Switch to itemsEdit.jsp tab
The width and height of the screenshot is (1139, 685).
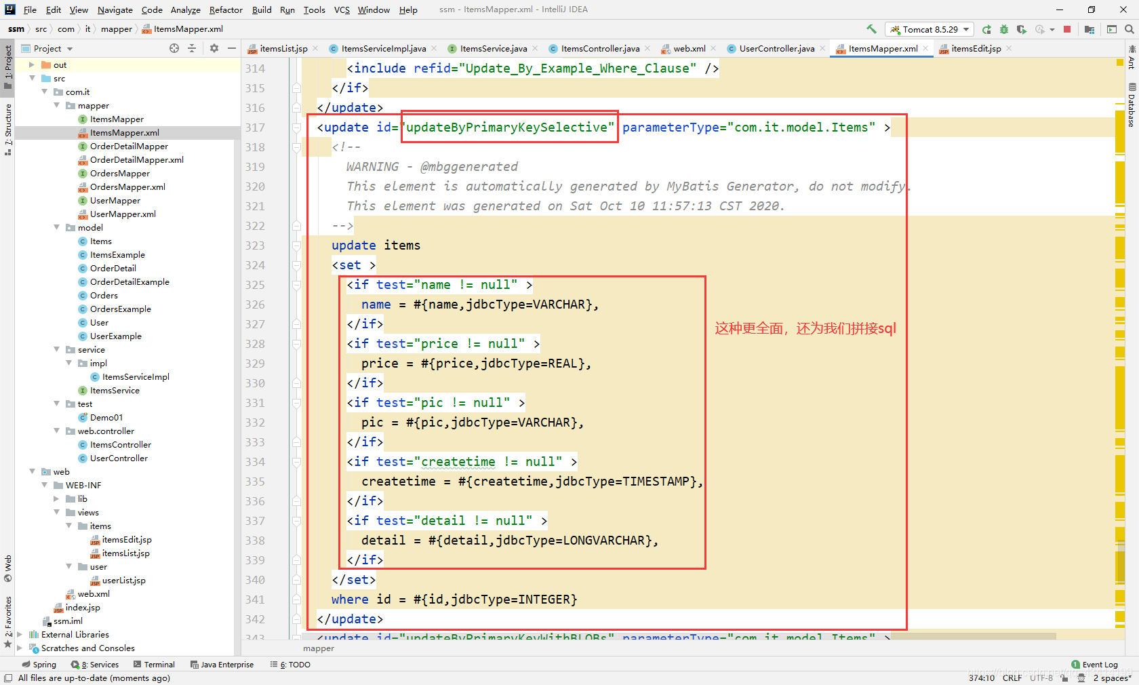tap(976, 48)
